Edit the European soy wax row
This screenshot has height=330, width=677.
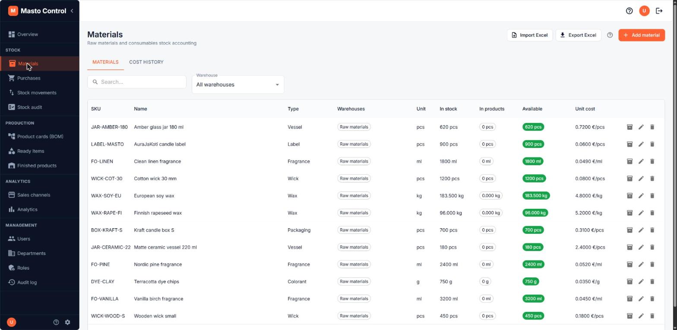tap(641, 196)
